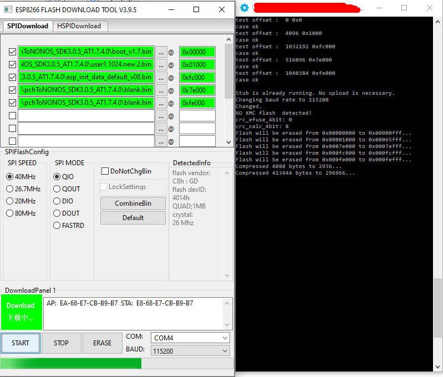Click the STOP button
Screen dimensions: 443x377
pyautogui.click(x=62, y=343)
